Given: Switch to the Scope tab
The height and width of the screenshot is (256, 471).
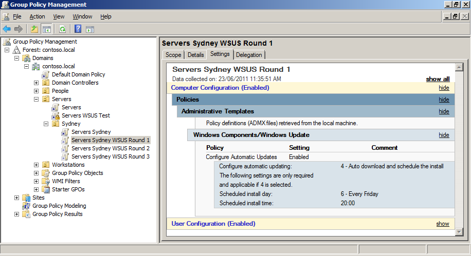Looking at the screenshot, I should tap(173, 55).
